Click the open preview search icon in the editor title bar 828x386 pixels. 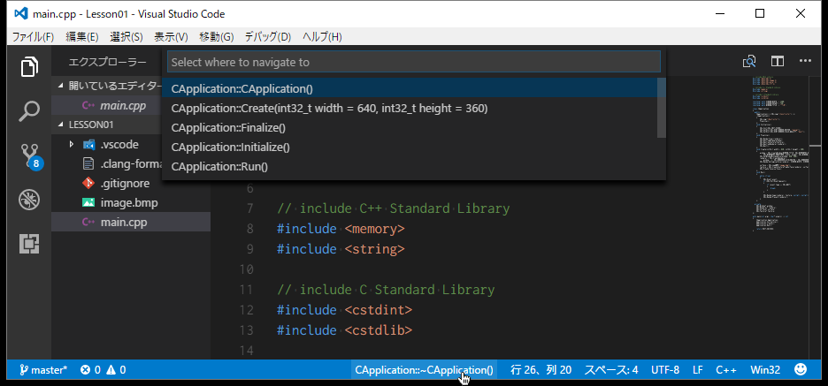click(x=748, y=61)
